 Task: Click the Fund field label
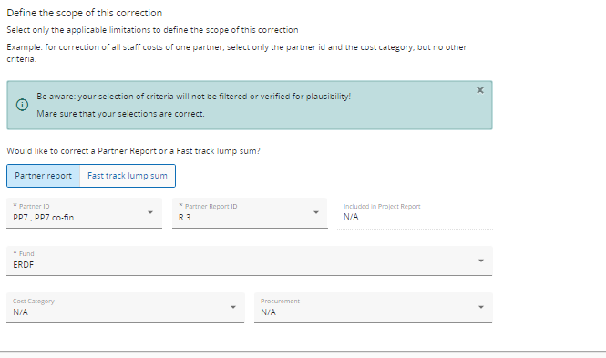(x=24, y=254)
